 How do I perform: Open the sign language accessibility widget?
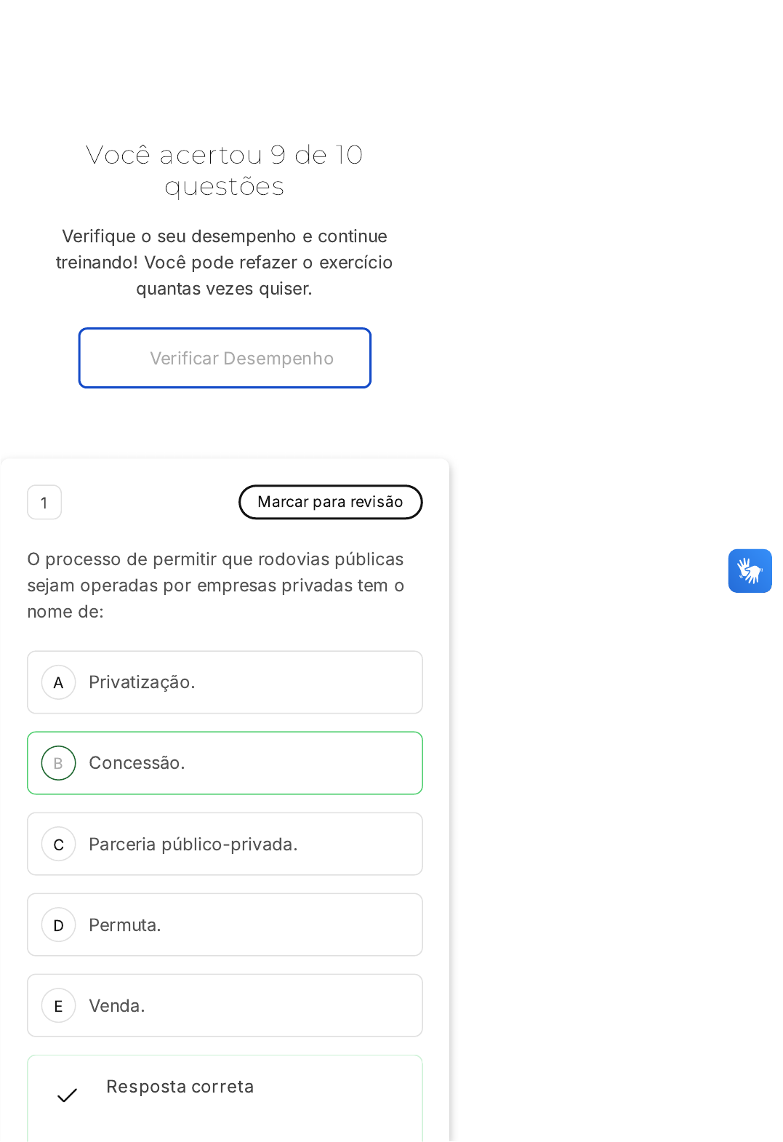point(750,571)
